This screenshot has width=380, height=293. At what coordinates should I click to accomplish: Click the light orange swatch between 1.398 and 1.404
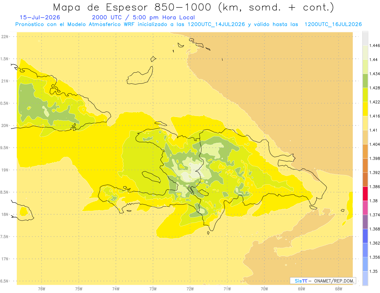point(365,151)
